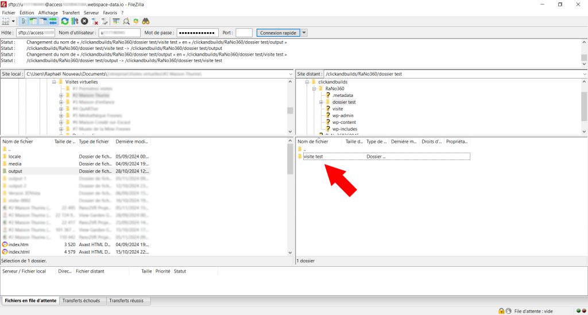Expand the dossier test tree node
588x315 pixels.
(x=321, y=102)
